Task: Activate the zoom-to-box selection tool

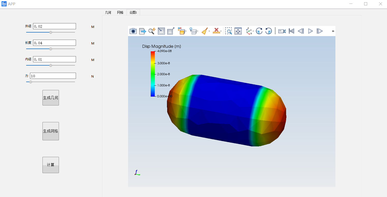Action: 228,31
